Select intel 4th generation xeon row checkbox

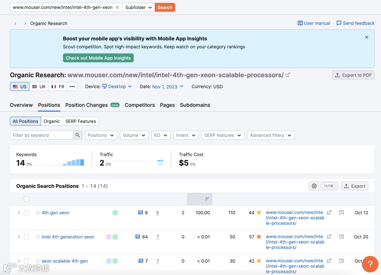point(26,237)
